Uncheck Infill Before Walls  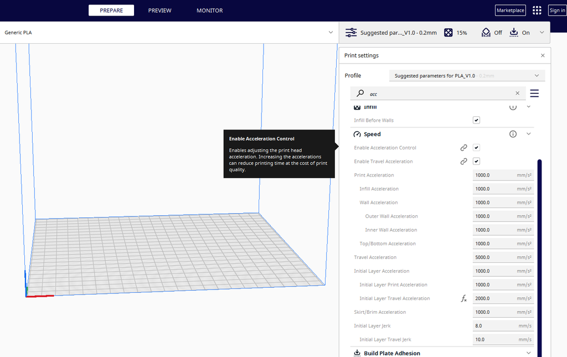(476, 120)
